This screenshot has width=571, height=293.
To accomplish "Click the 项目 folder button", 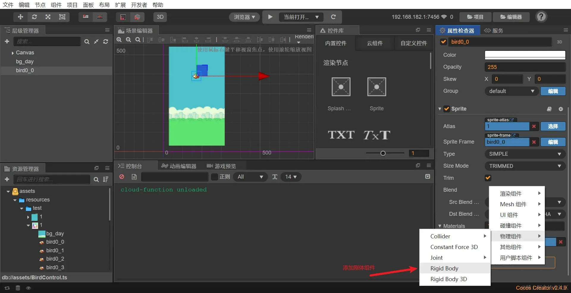I will (475, 17).
